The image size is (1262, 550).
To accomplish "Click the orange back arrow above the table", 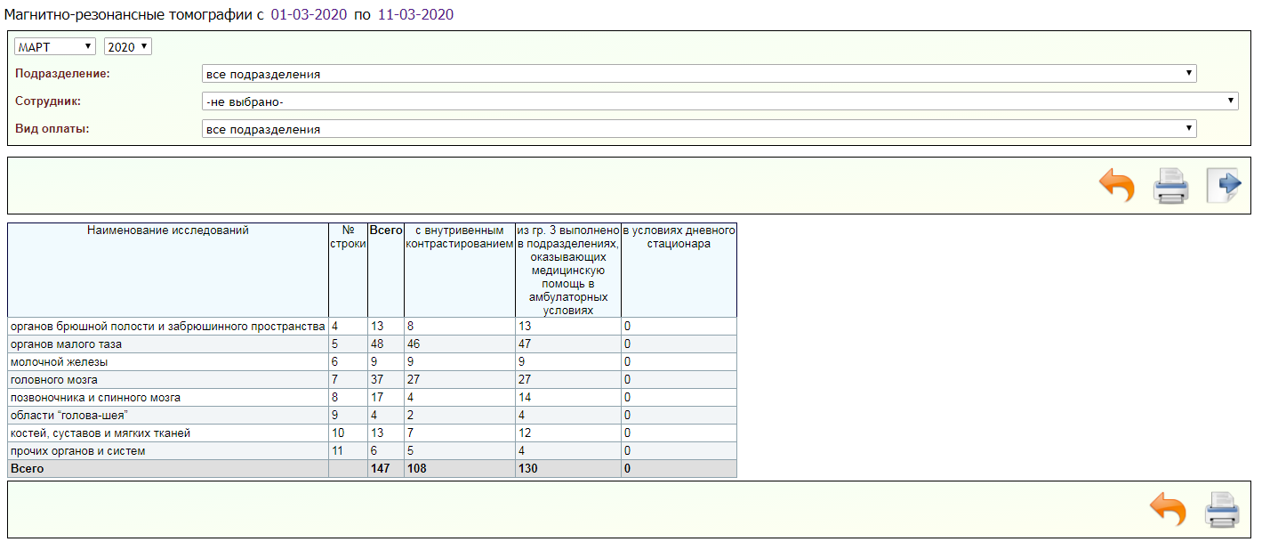I will [1117, 186].
